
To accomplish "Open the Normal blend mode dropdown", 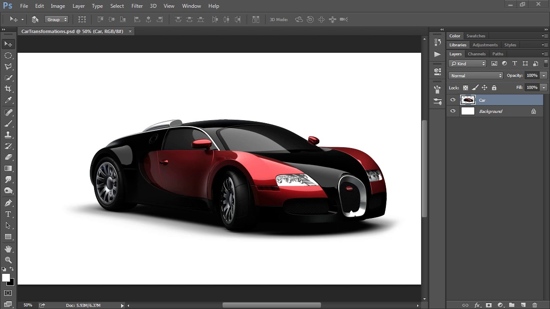I will coord(476,76).
